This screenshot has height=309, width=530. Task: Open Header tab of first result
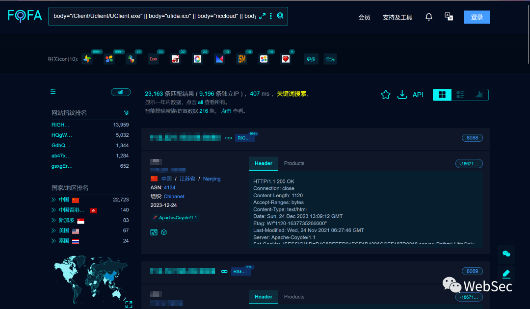pyautogui.click(x=264, y=163)
